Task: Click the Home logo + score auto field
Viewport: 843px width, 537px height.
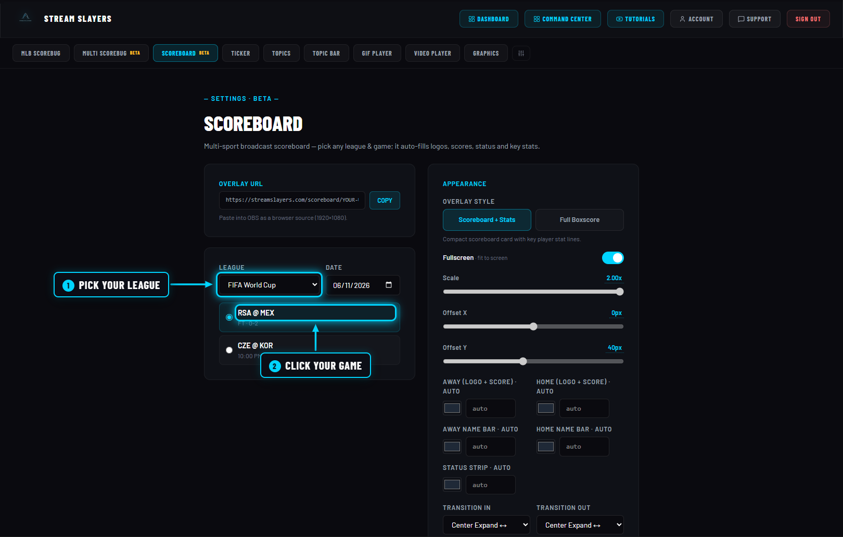Action: click(x=584, y=408)
